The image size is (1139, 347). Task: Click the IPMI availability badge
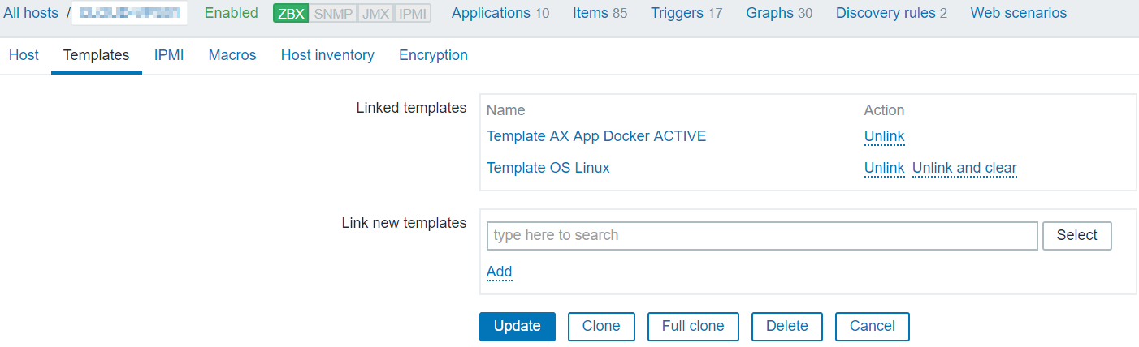413,13
